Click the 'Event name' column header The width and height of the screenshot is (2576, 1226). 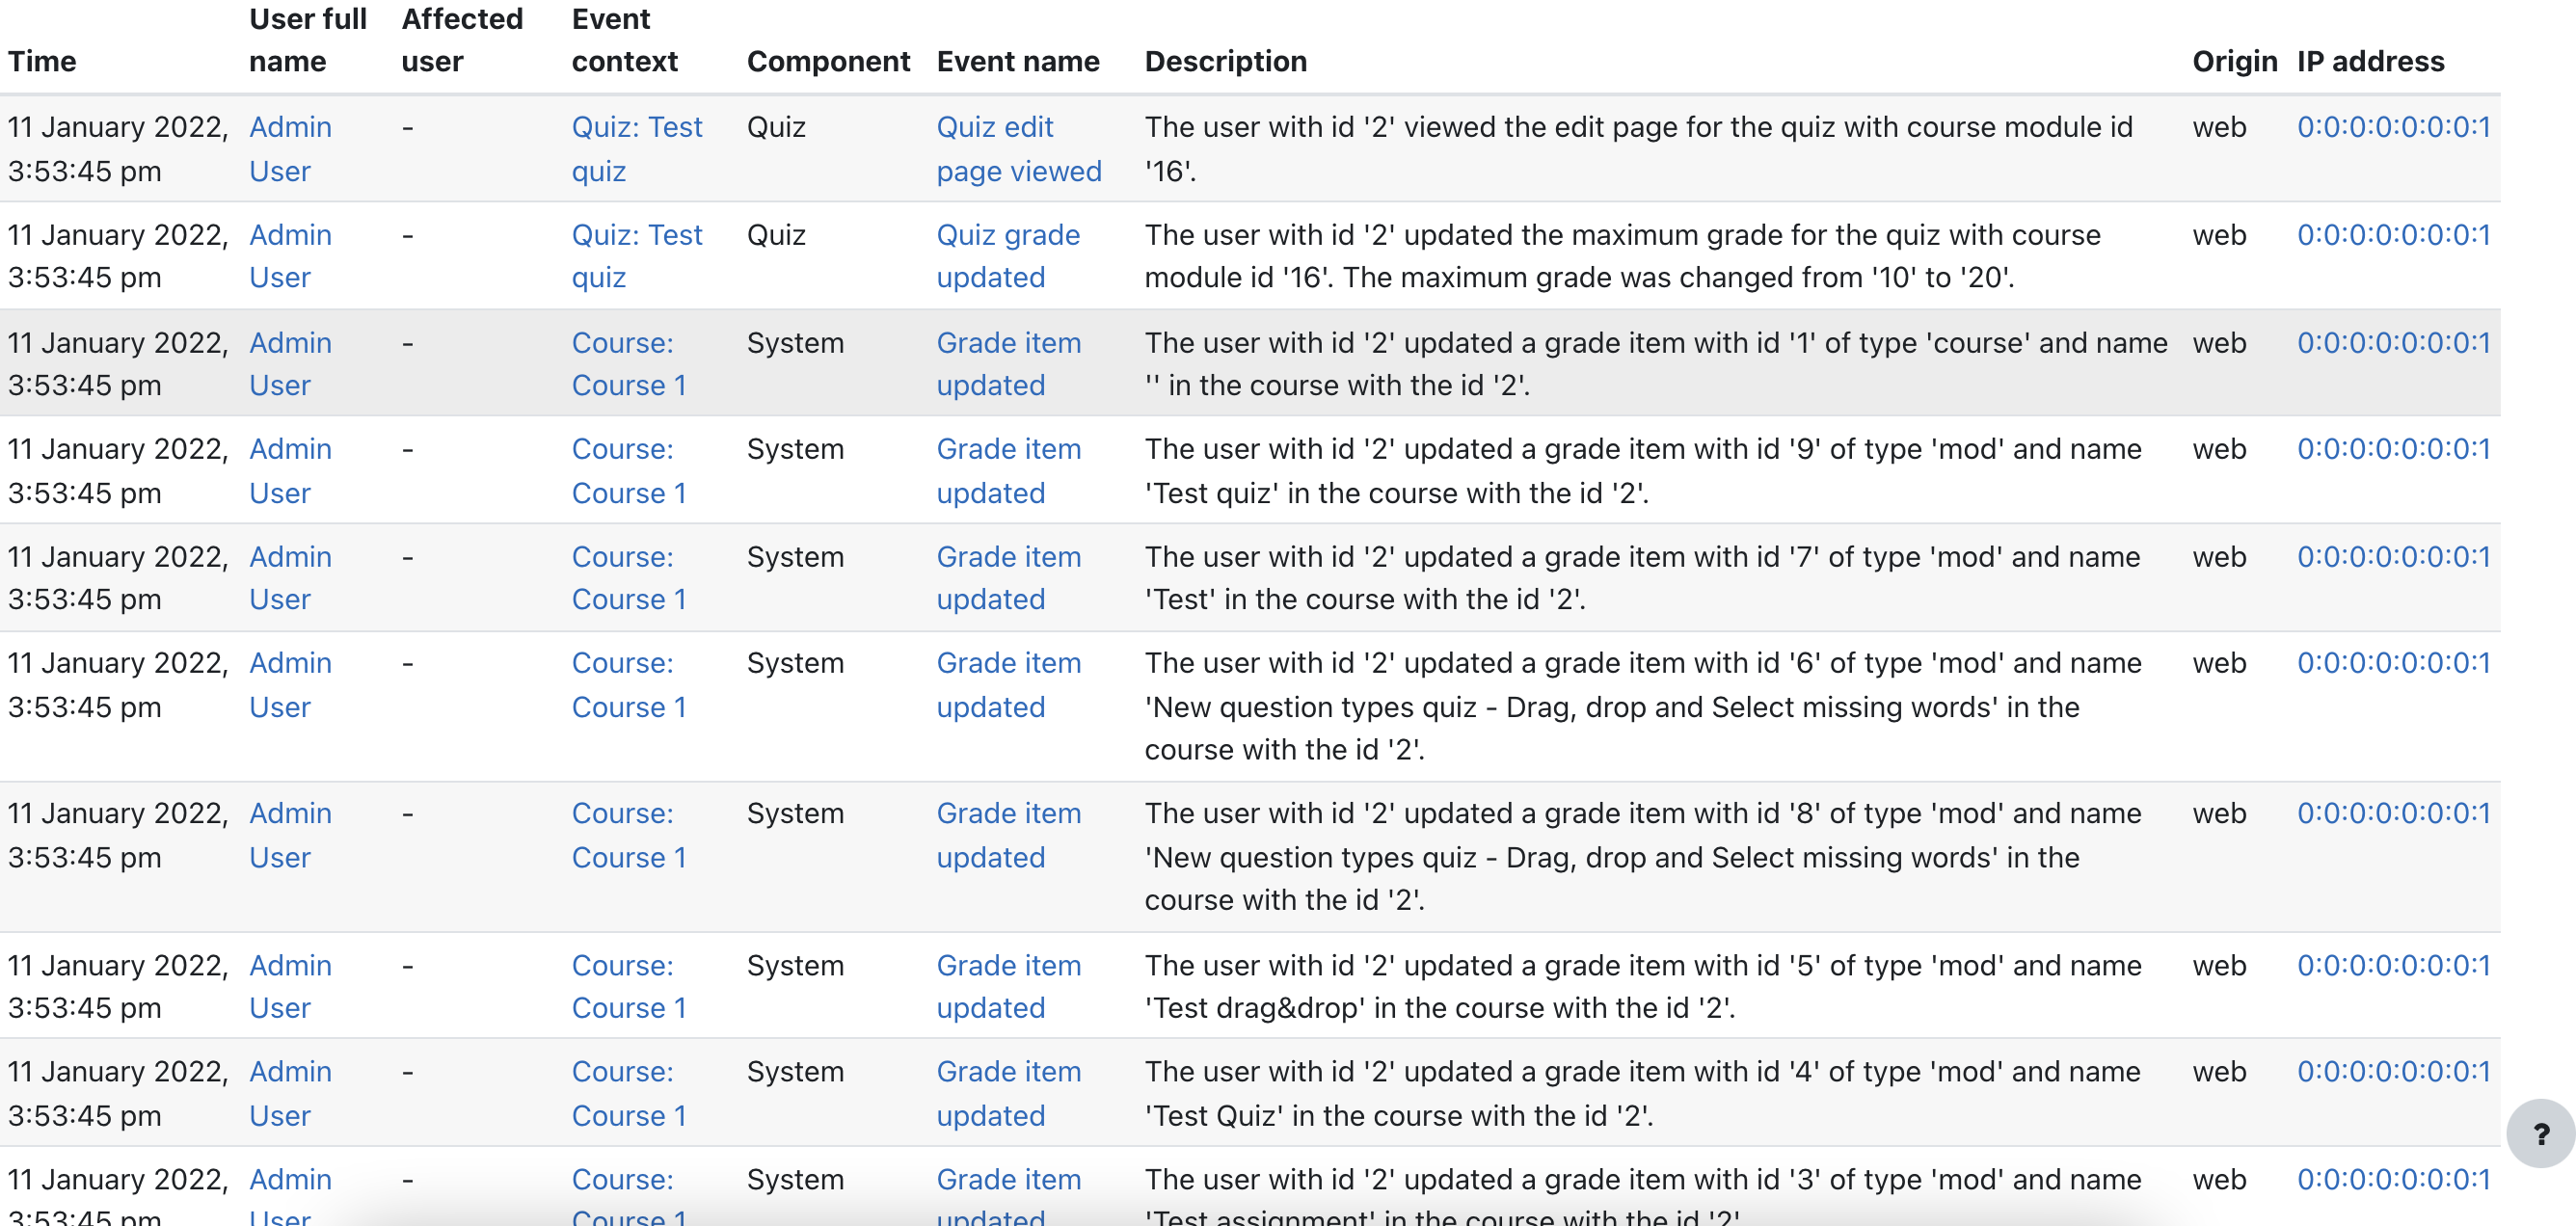click(1018, 61)
